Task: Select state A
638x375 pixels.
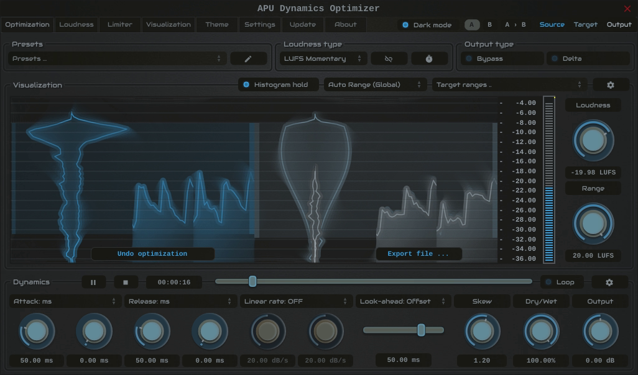Action: 471,25
